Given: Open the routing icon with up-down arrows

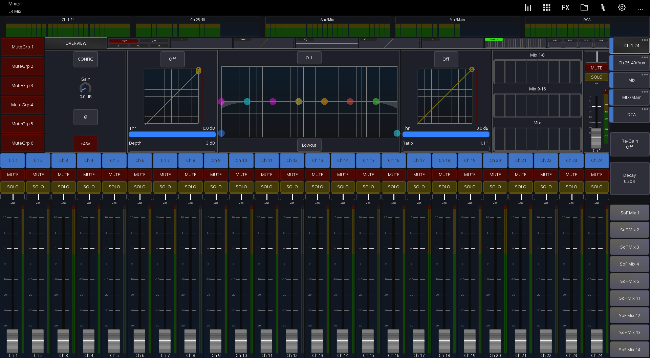Looking at the screenshot, I should coord(603,7).
